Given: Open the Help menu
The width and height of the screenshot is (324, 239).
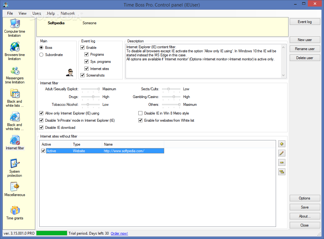Looking at the screenshot, I should [x=51, y=13].
